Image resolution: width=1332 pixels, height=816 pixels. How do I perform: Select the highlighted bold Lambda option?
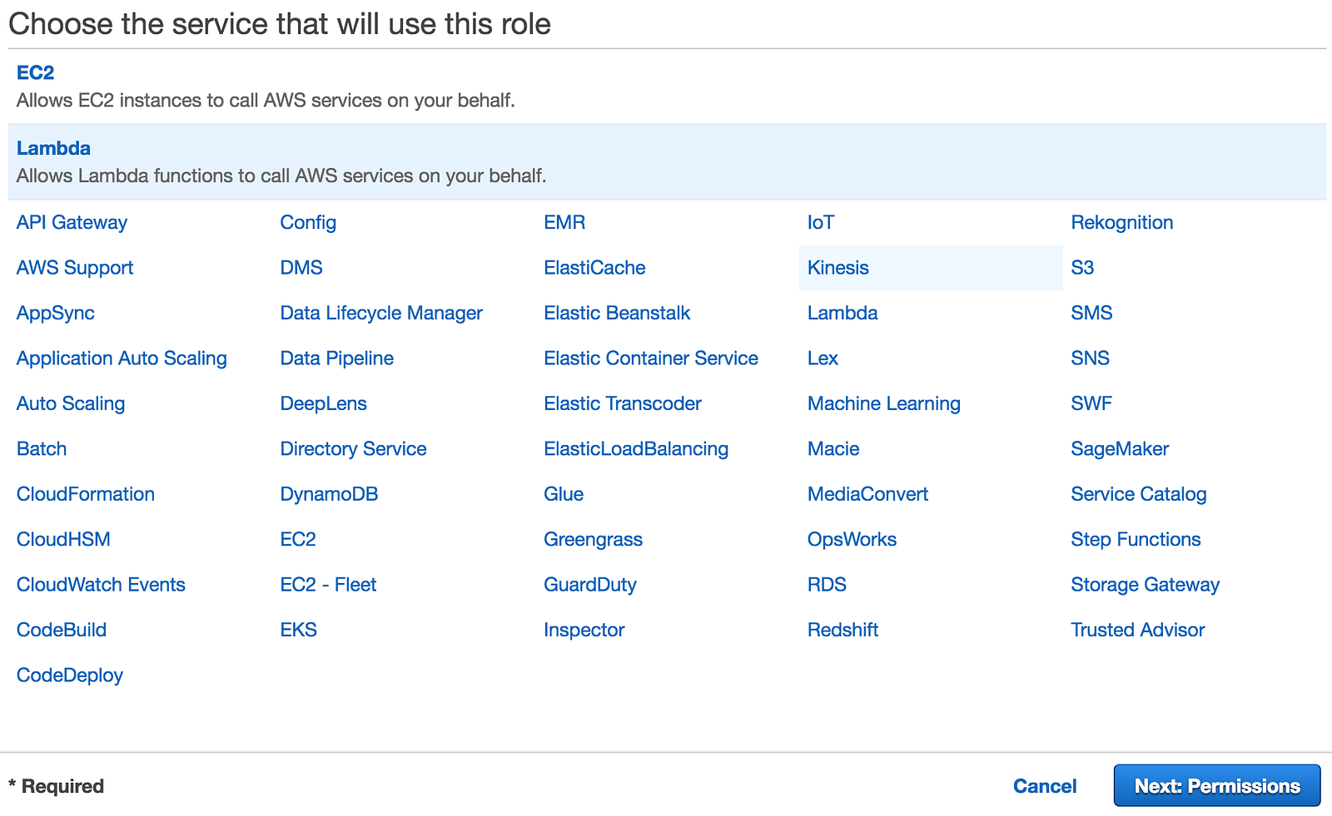[x=53, y=148]
